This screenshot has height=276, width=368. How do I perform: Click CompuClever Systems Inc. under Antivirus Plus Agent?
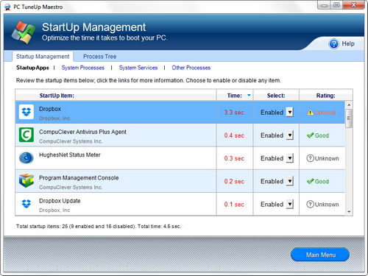71,141
